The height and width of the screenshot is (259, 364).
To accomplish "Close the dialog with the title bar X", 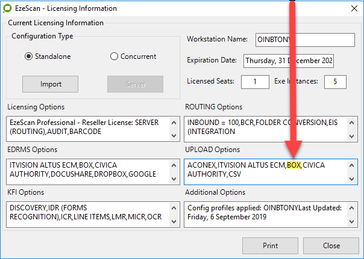I will point(352,9).
